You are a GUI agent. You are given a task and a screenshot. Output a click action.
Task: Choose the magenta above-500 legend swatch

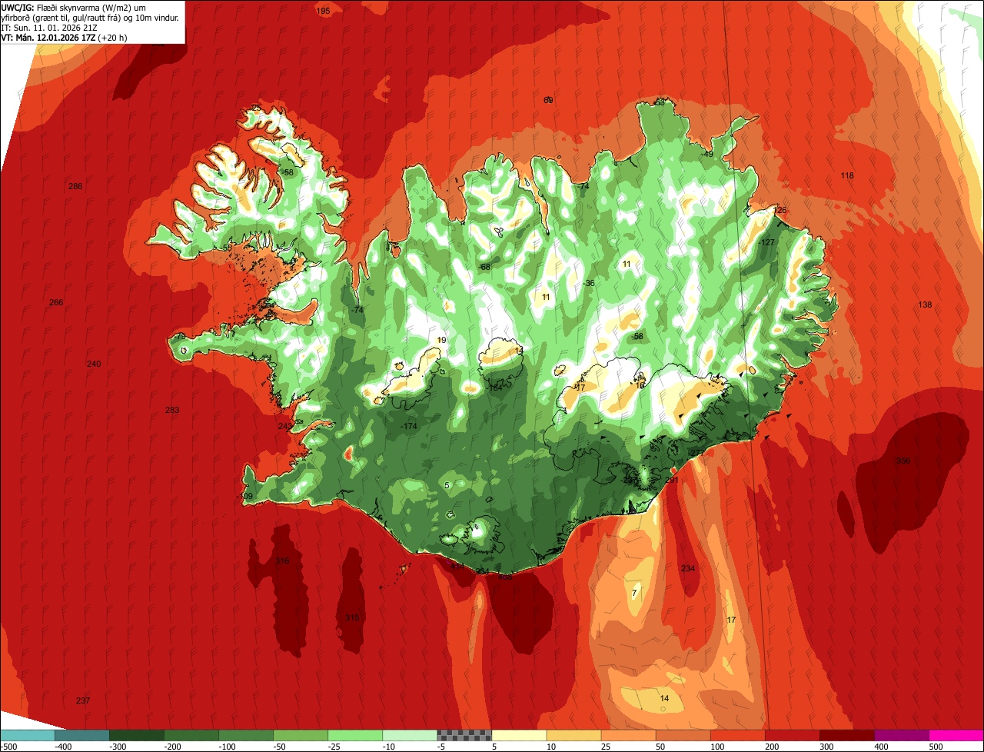tap(956, 735)
